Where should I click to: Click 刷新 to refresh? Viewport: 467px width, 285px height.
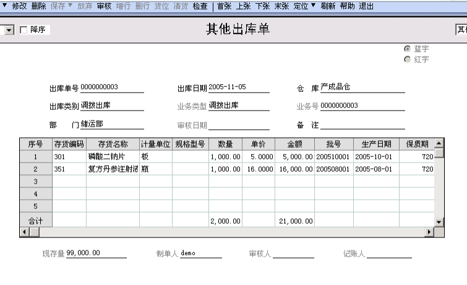tap(328, 6)
